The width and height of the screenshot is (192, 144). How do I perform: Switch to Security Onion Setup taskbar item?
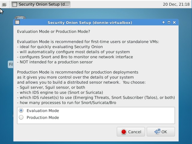tap(41, 4)
